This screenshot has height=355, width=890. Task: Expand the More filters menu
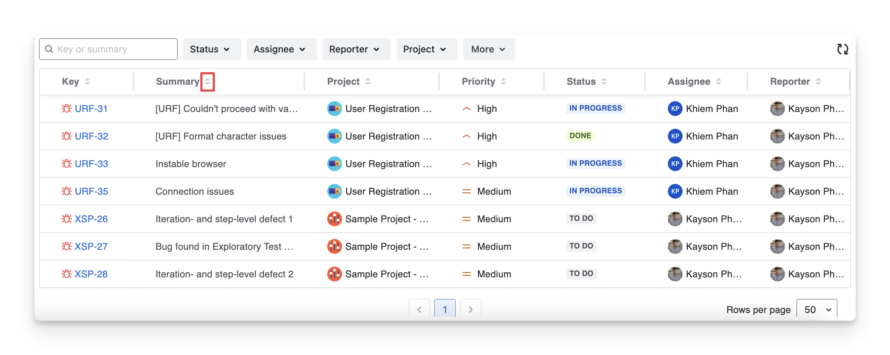[489, 49]
